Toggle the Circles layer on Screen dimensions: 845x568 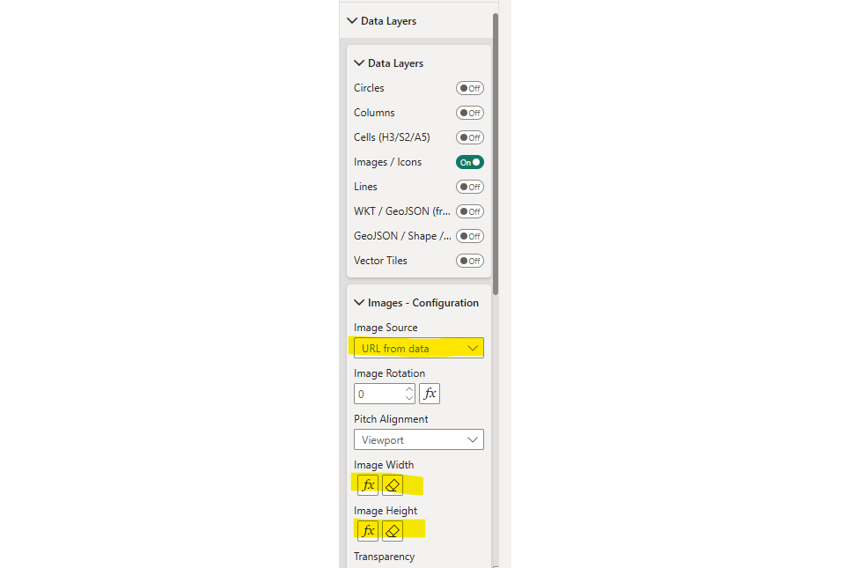pos(469,88)
